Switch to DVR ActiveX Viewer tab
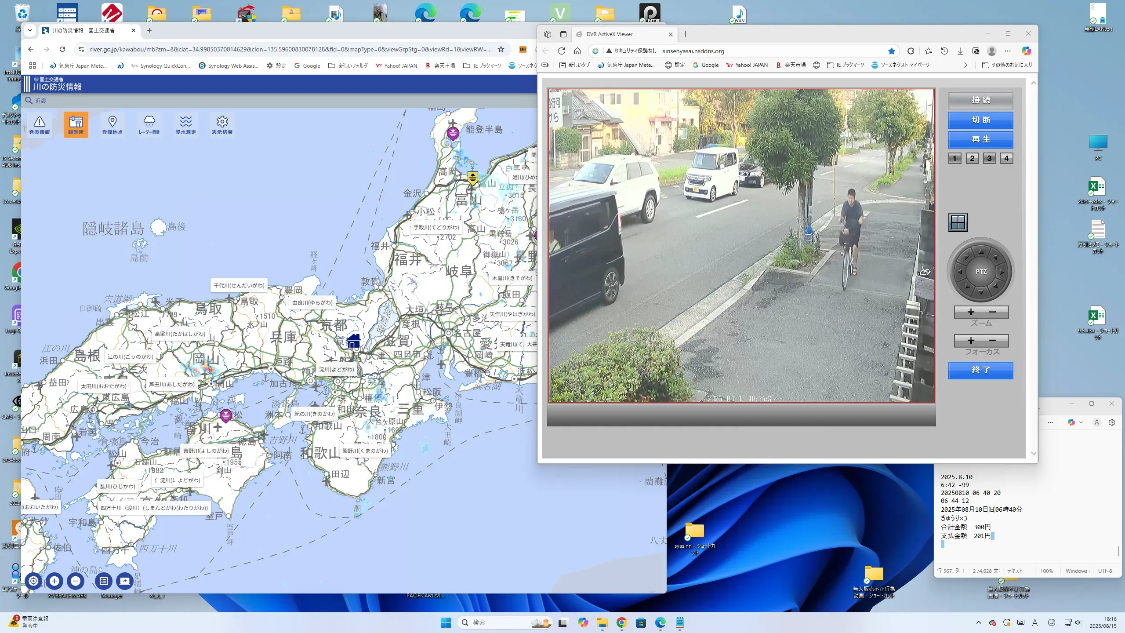The width and height of the screenshot is (1125, 633). 610,34
